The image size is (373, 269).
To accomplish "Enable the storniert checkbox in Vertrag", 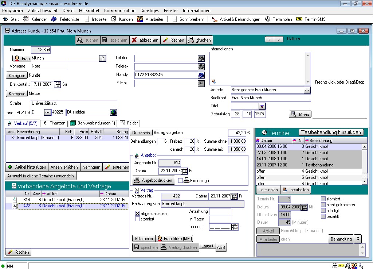I will [x=138, y=219].
